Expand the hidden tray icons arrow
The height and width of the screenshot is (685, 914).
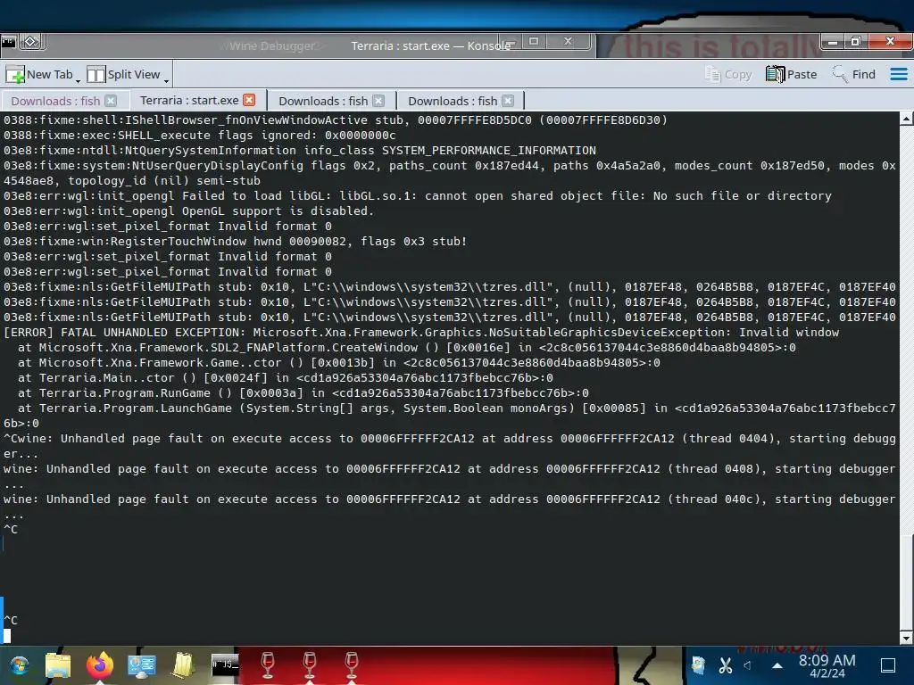pos(777,665)
